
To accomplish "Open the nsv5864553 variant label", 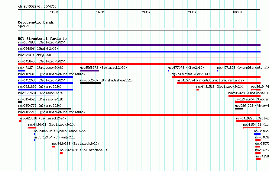I will [252, 106].
